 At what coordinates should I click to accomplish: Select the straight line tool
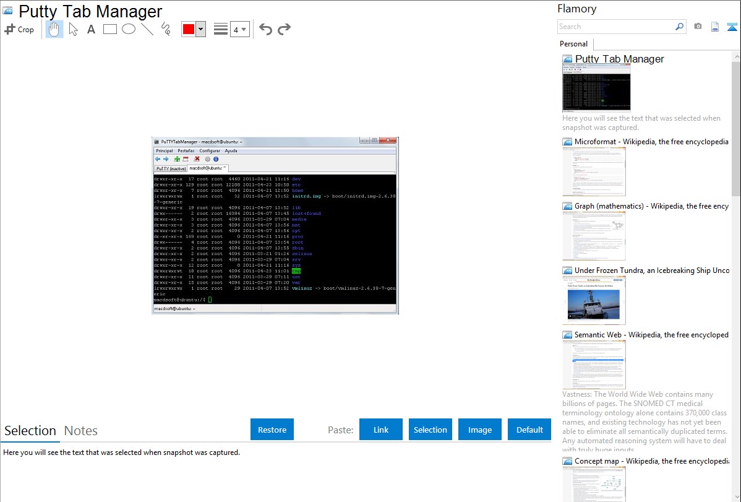coord(147,29)
